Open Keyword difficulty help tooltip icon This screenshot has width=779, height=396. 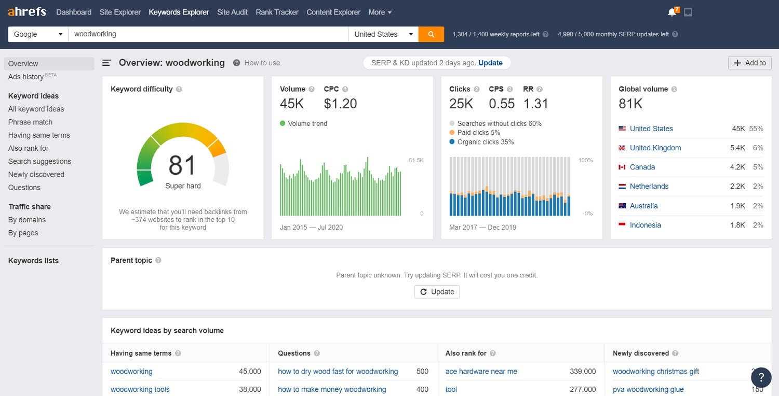click(179, 89)
